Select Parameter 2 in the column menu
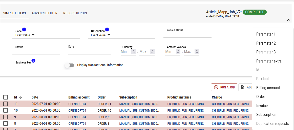The image size is (294, 130). point(273,43)
